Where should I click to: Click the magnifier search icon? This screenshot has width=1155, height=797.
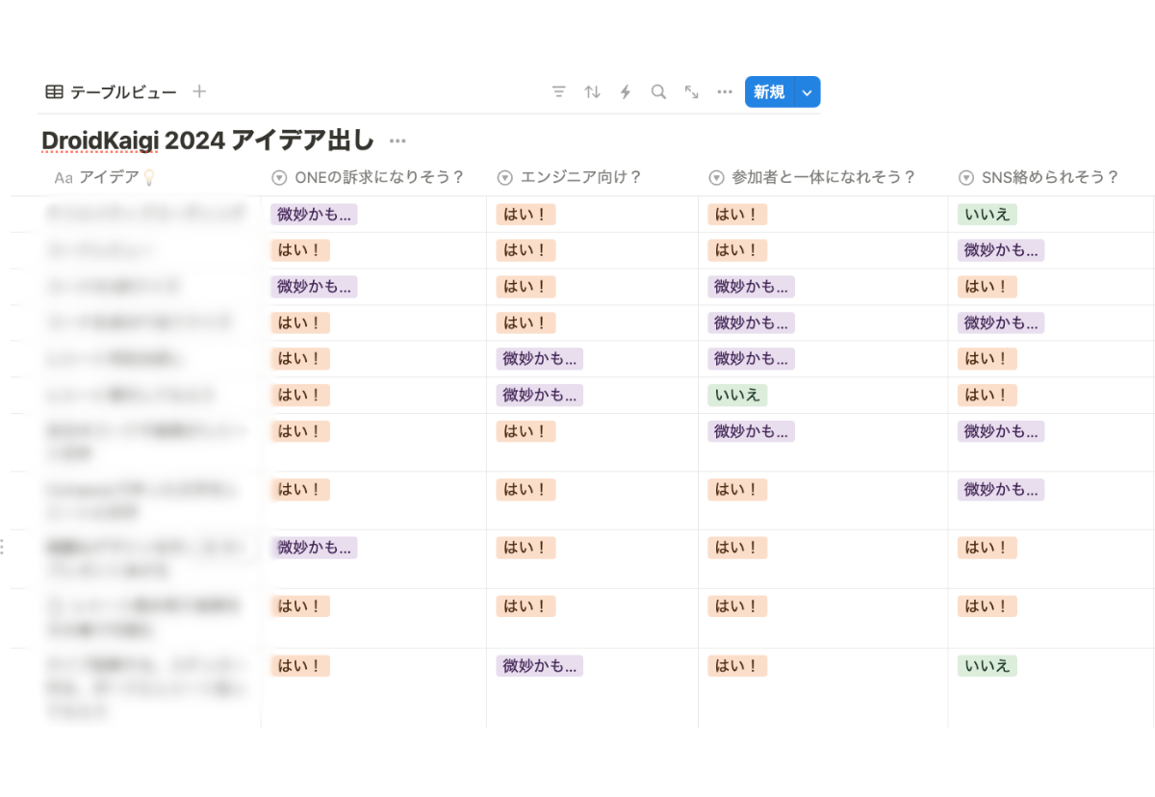tap(658, 91)
